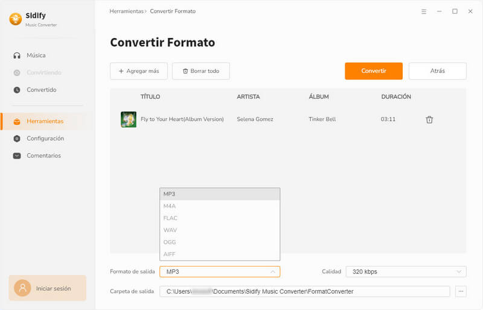This screenshot has height=310, width=483.
Task: Close the Sidify window
Action: coord(470,11)
